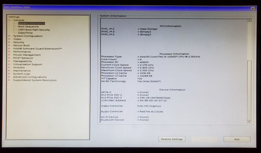Close the Dell OptiPlex 7080 window
Image resolution: width=261 pixels, height=153 pixels.
[x=253, y=8]
